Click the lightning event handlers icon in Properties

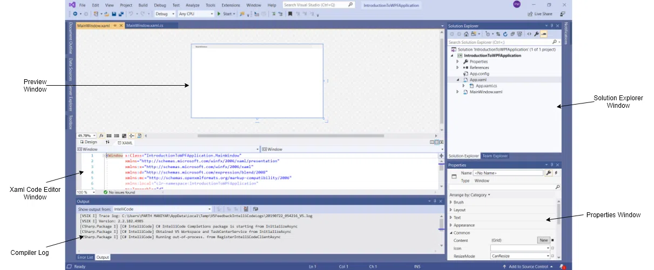[x=556, y=172]
